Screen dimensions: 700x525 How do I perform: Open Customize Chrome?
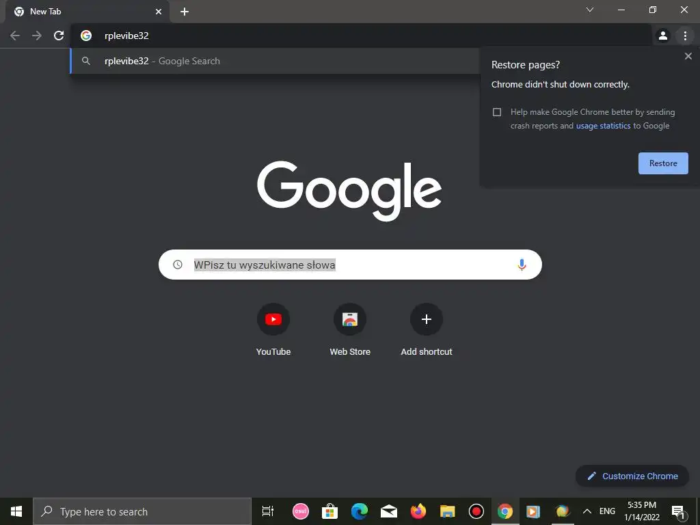tap(632, 476)
